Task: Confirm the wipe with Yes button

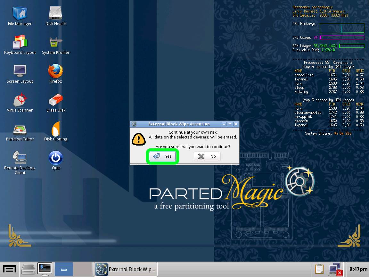Action: [162, 156]
